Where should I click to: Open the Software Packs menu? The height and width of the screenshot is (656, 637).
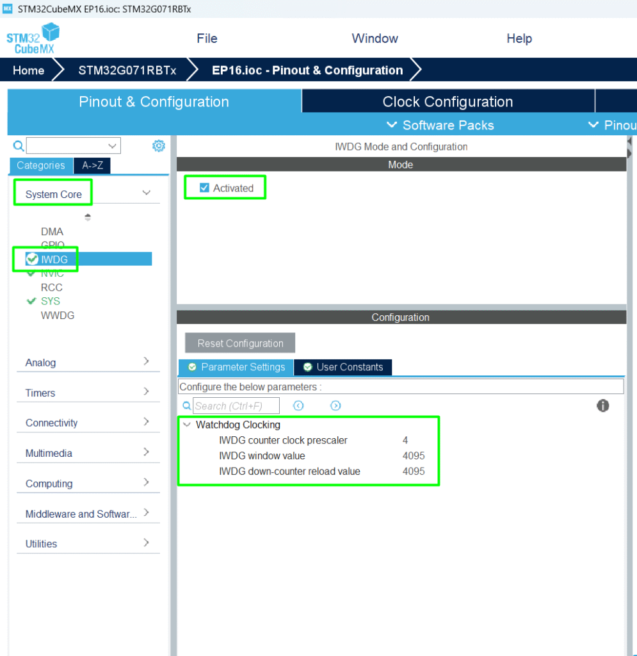click(x=440, y=125)
